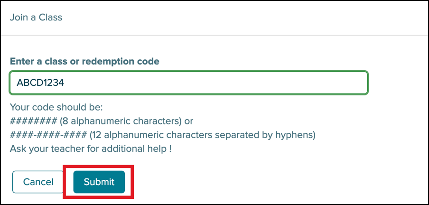The height and width of the screenshot is (205, 429).
Task: Click blank header area right of 'Join a Class'
Action: (x=237, y=18)
